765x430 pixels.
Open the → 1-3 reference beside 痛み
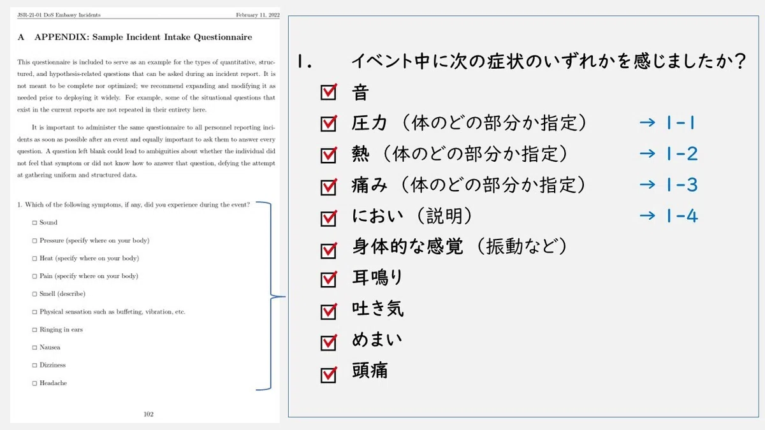[x=668, y=185]
